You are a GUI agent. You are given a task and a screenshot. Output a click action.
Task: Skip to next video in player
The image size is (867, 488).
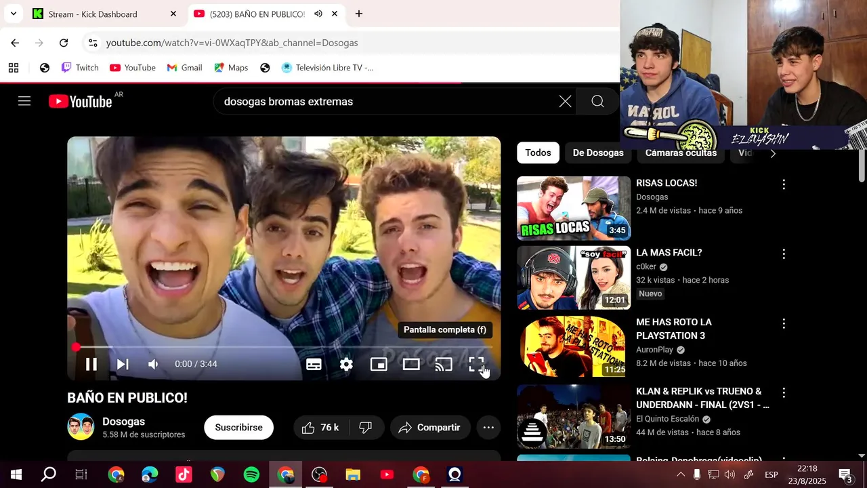(123, 364)
